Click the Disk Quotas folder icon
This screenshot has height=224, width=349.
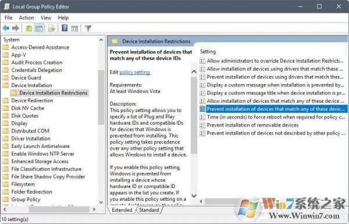[x=6, y=115]
